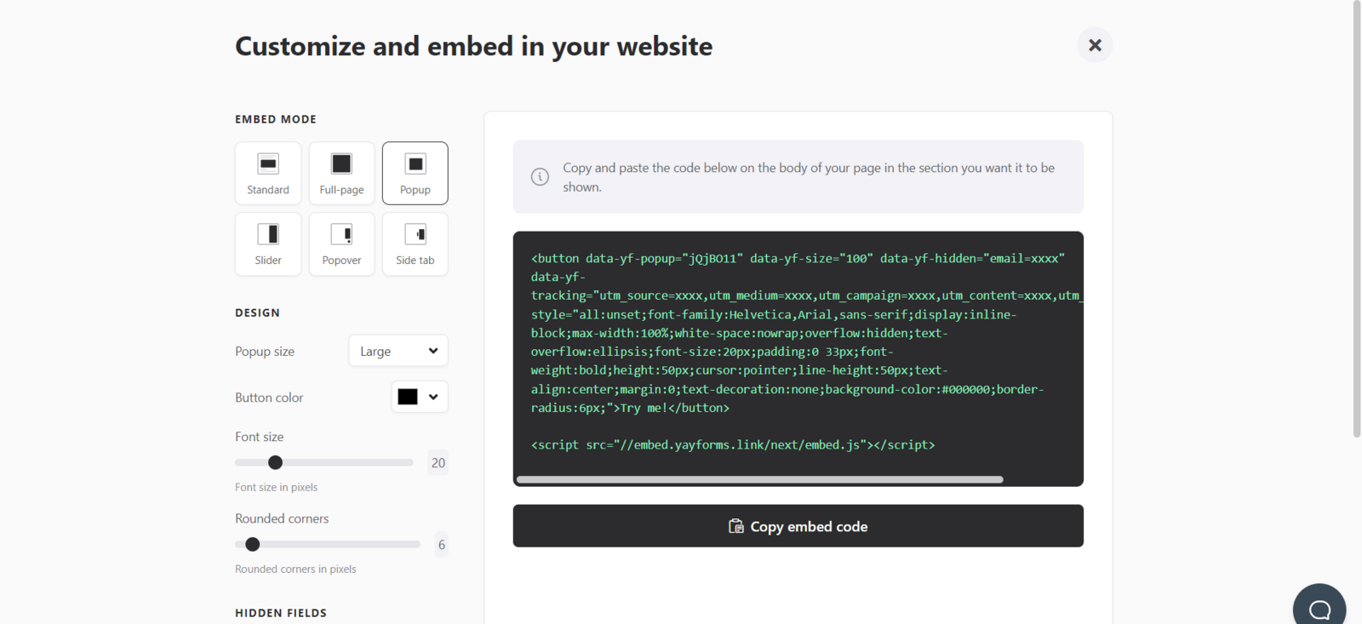Select the Side tab embed icon
Viewport: 1362px width, 624px height.
click(x=415, y=234)
